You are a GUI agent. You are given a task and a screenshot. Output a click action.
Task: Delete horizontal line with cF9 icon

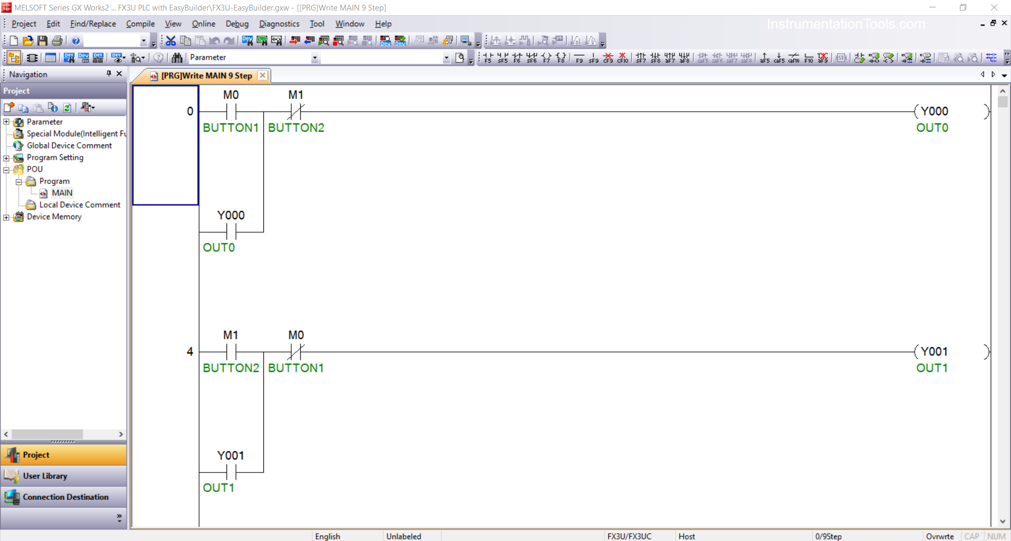[608, 57]
